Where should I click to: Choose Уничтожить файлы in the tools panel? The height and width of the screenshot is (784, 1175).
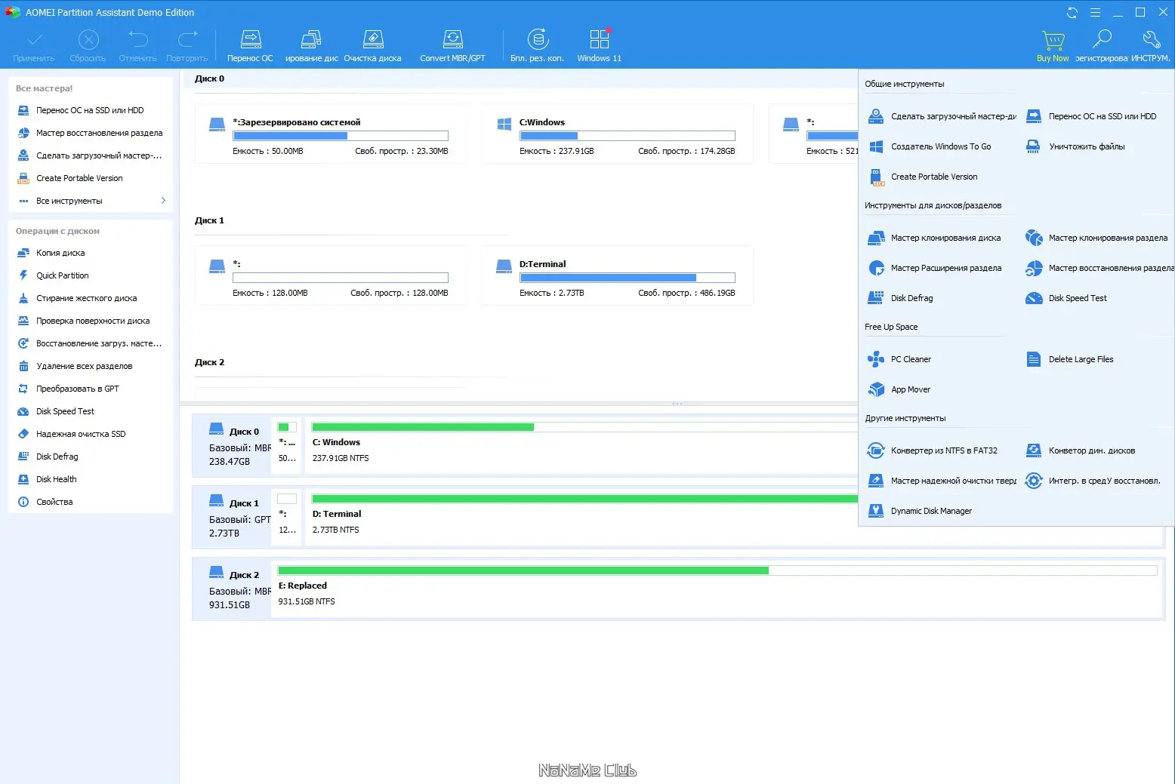pos(1075,146)
